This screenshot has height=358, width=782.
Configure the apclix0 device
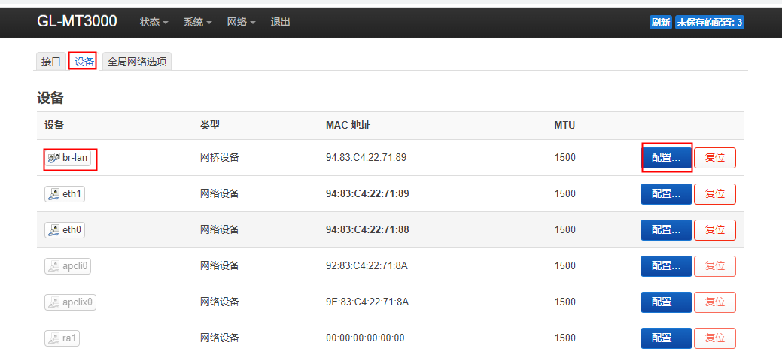pos(666,302)
